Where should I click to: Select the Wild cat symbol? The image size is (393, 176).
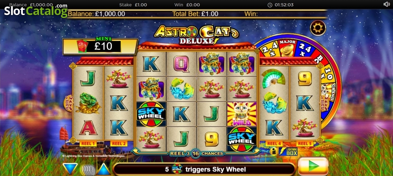coord(242,114)
